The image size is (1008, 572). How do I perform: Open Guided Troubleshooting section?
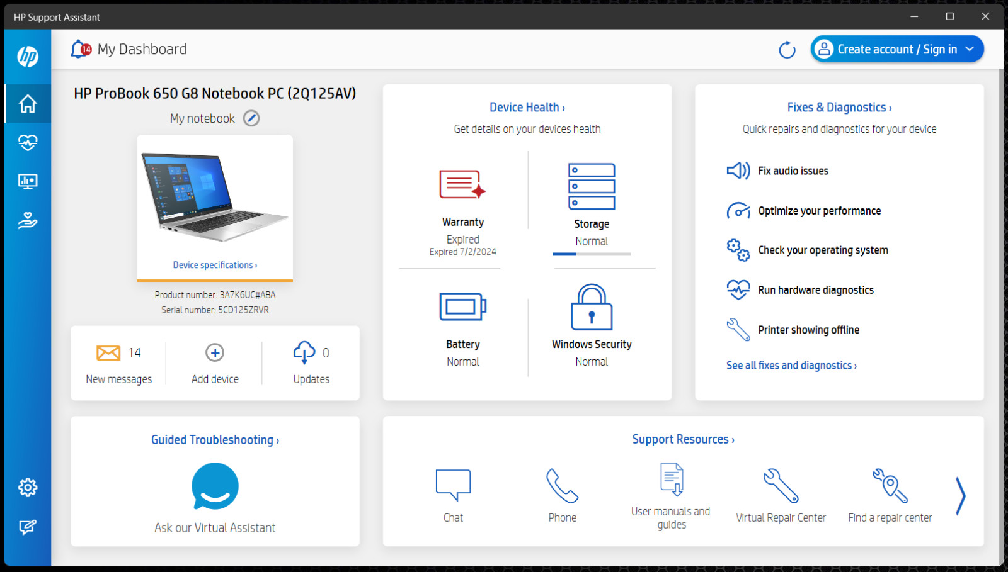215,440
